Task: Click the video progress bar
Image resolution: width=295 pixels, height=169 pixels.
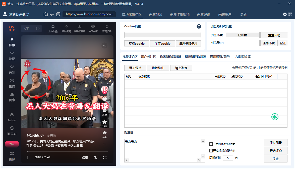Action: [x=67, y=151]
